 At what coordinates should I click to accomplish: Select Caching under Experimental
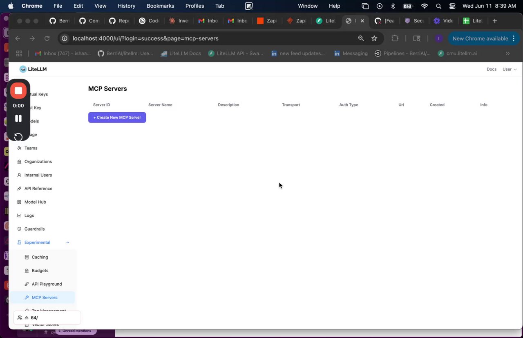(40, 257)
